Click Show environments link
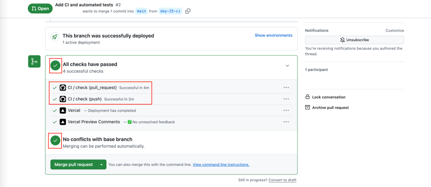This screenshot has width=431, height=187. (x=274, y=35)
